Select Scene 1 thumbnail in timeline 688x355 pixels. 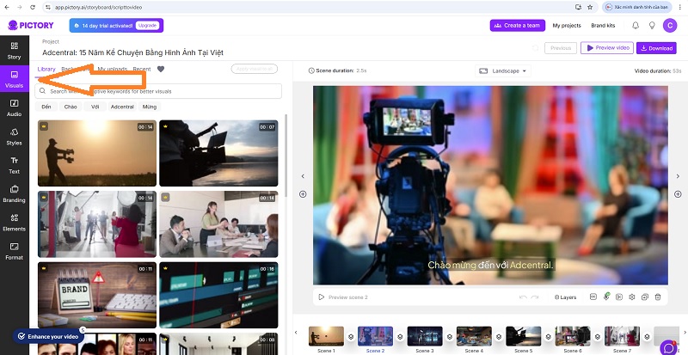(326, 336)
